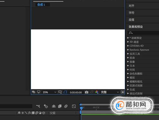159x120 pixels.
Task: Click the Always Preview This View icon
Action: coord(34,92)
